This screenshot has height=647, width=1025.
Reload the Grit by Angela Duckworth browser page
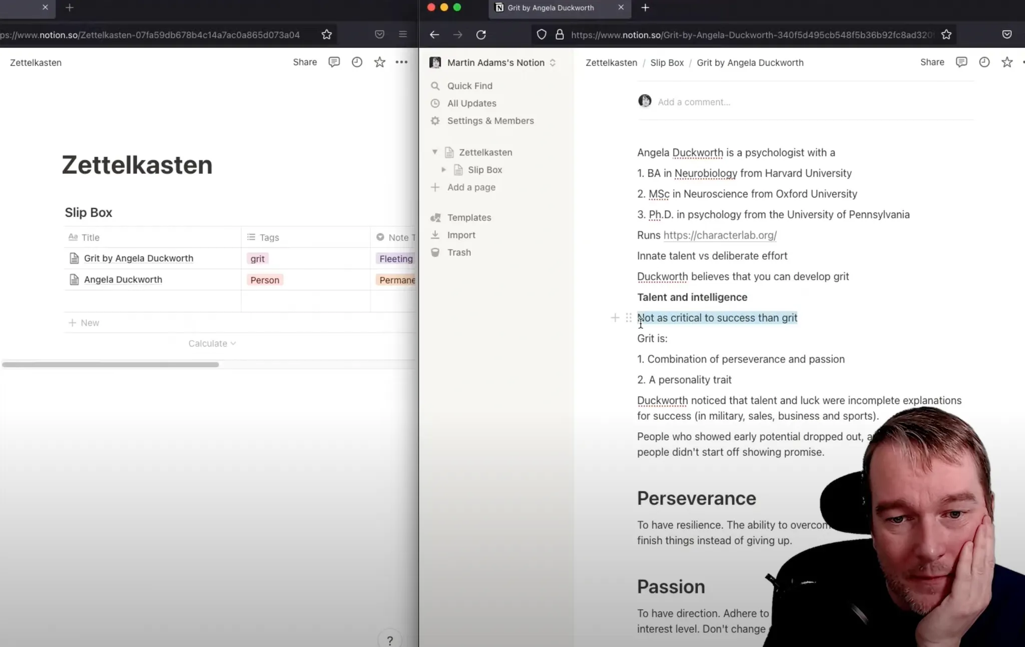[x=481, y=35]
